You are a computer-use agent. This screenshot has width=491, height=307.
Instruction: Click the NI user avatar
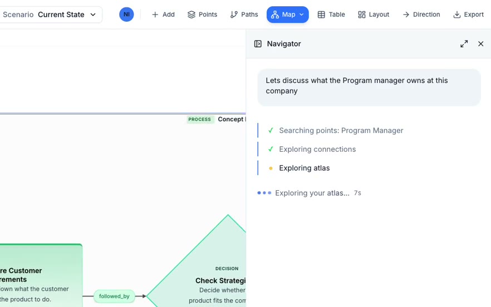click(126, 14)
